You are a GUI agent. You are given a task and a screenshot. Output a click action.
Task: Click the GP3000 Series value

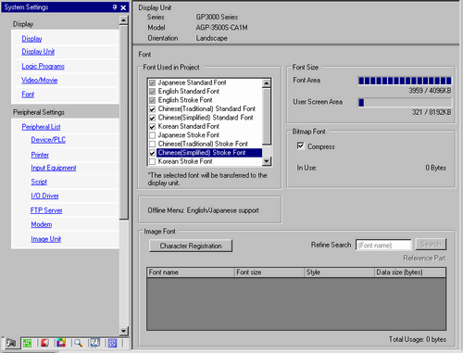tap(217, 18)
